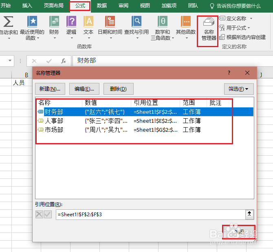The image size is (273, 252).
Task: Open the Recently Used functions star icon
Action: pos(32,22)
